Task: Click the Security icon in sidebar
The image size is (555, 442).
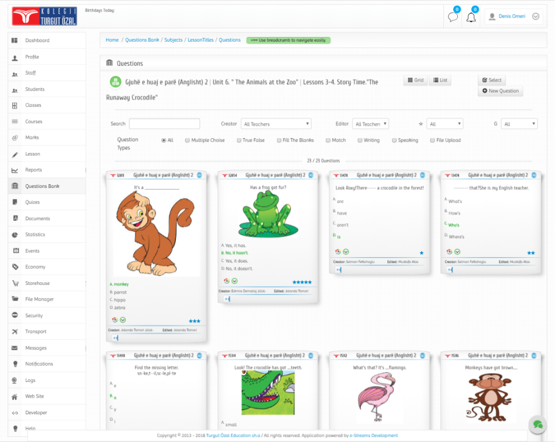Action: click(15, 315)
